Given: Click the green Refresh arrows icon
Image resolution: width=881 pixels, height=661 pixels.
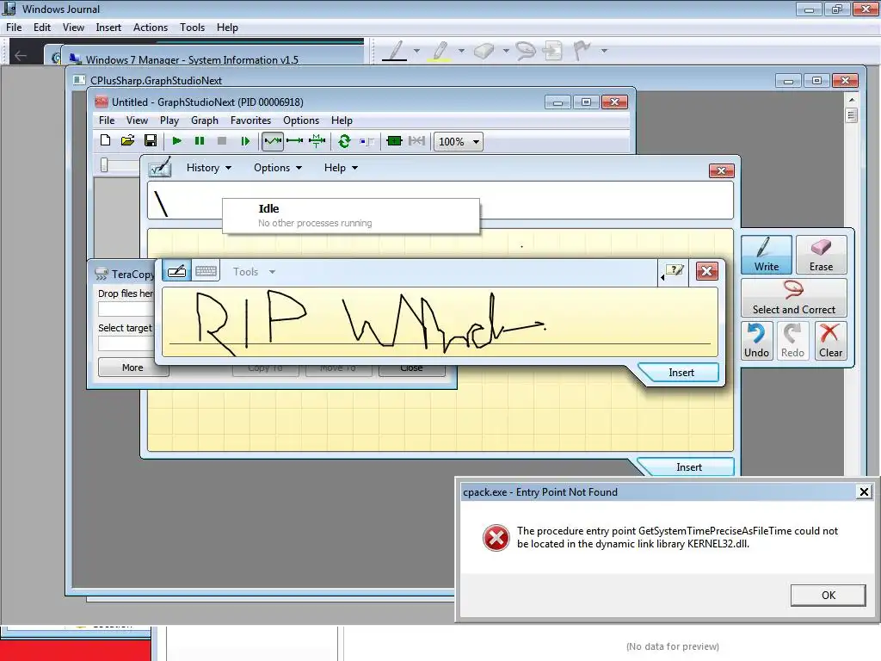Looking at the screenshot, I should (344, 141).
